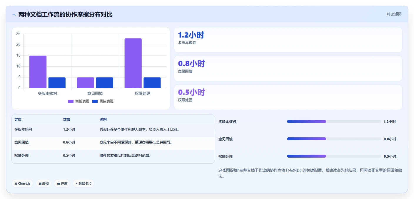
Task: Click the purple bar for 多版本核对
Action: 38,72
